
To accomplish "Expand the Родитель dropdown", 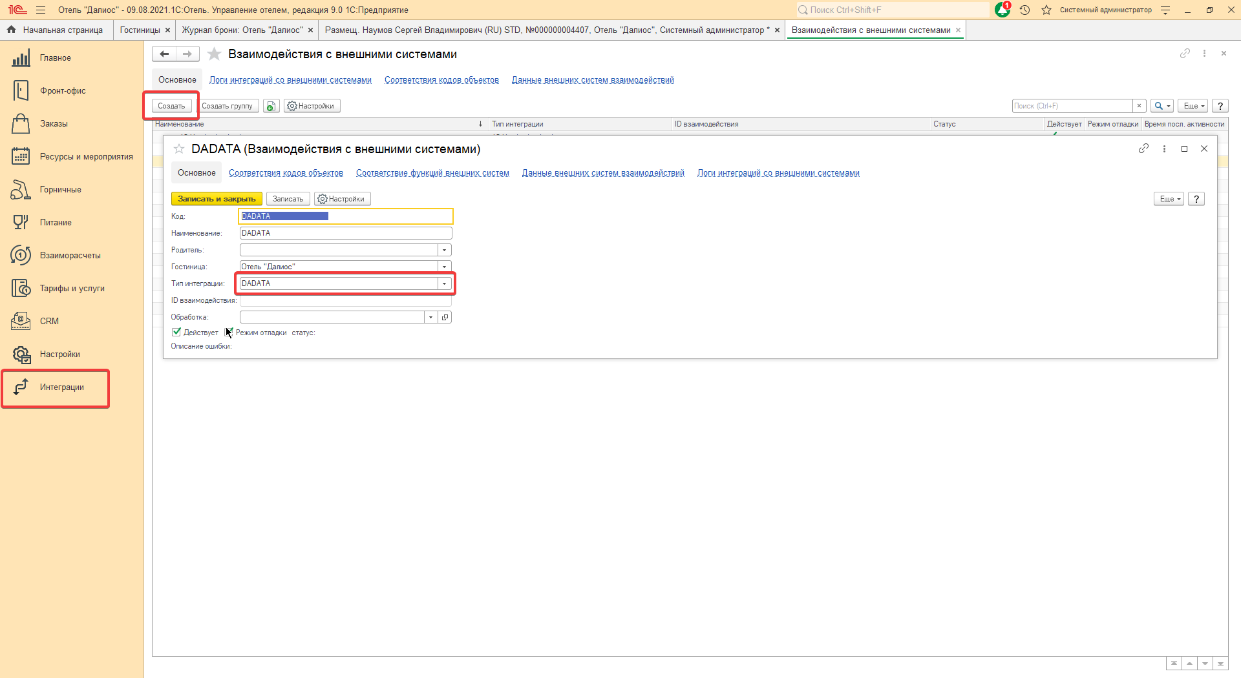I will coord(444,250).
